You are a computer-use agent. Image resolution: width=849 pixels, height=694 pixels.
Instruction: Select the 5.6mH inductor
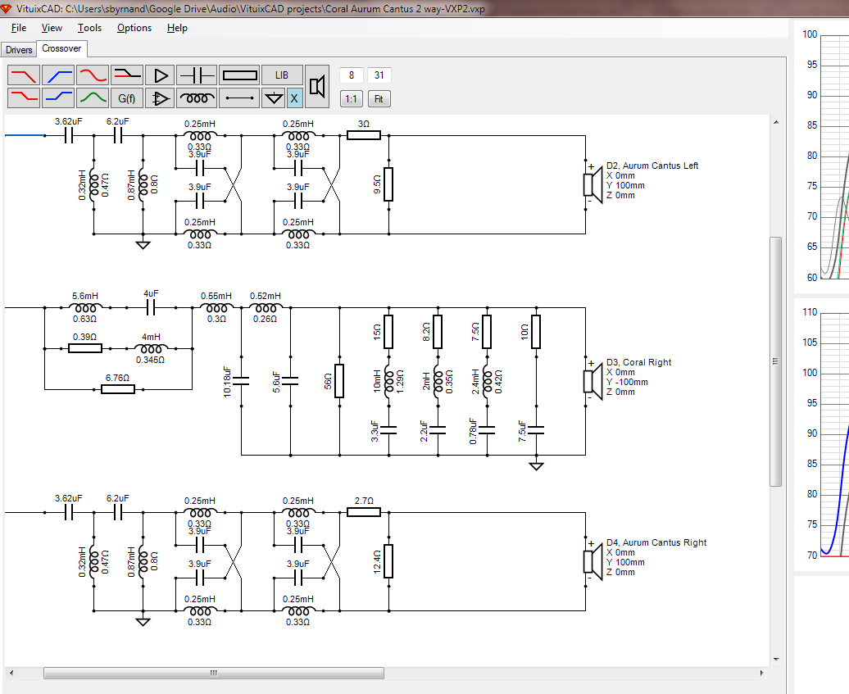coord(85,307)
